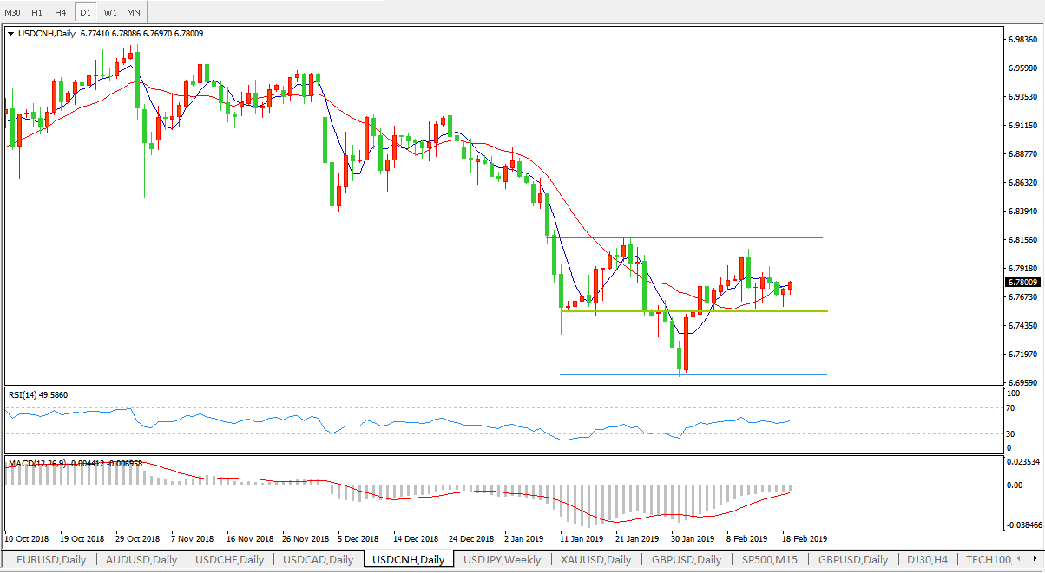The image size is (1045, 573).
Task: Open the USDCNH,Daily chart dropdown triangle
Action: pos(10,34)
